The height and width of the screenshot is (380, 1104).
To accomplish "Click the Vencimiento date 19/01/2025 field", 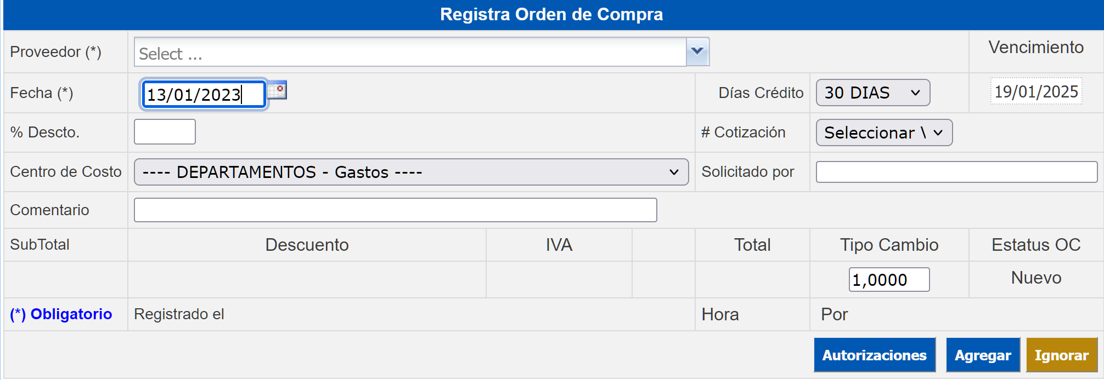I will (1036, 91).
